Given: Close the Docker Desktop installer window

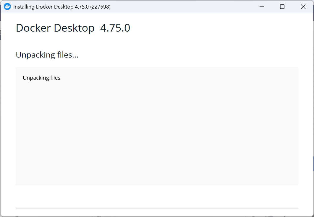Looking at the screenshot, I should [x=303, y=6].
